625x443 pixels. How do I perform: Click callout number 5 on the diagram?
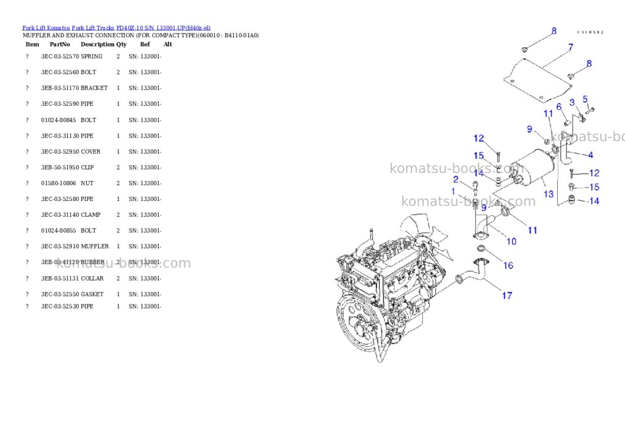pyautogui.click(x=585, y=99)
